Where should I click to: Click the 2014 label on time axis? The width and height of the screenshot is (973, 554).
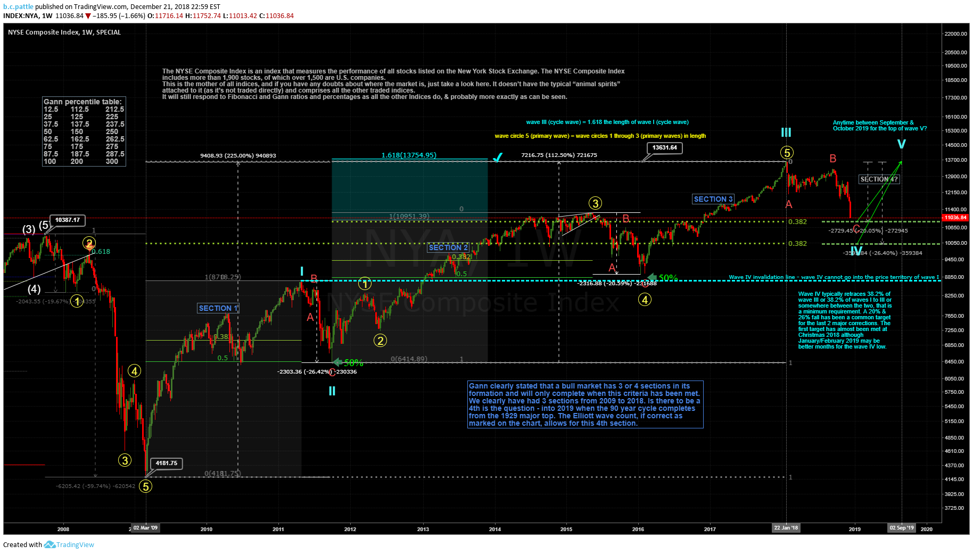pos(495,529)
